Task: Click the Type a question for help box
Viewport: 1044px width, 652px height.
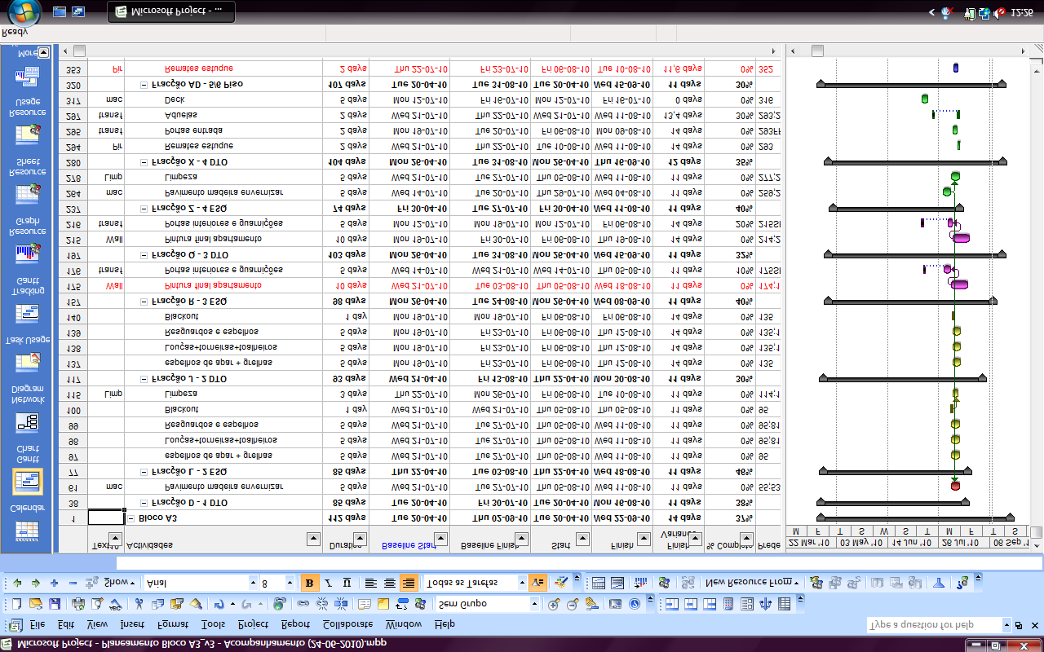Action: click(934, 625)
